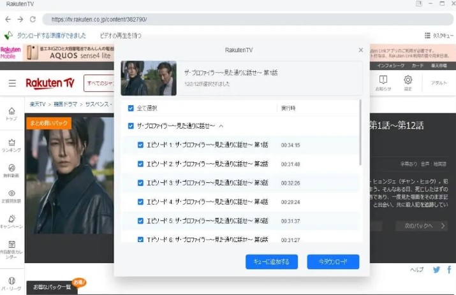Select duration 00:34:15 text
The height and width of the screenshot is (295, 456).
290,145
